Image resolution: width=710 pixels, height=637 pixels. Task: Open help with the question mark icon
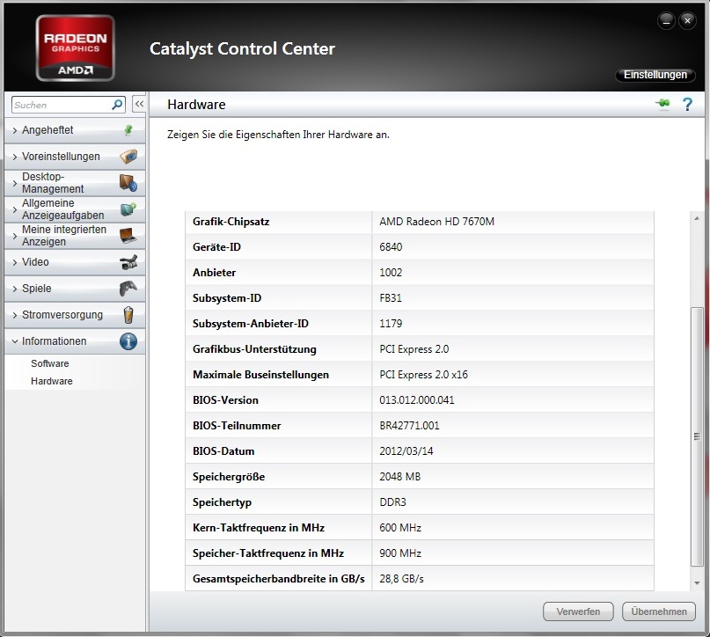coord(687,104)
